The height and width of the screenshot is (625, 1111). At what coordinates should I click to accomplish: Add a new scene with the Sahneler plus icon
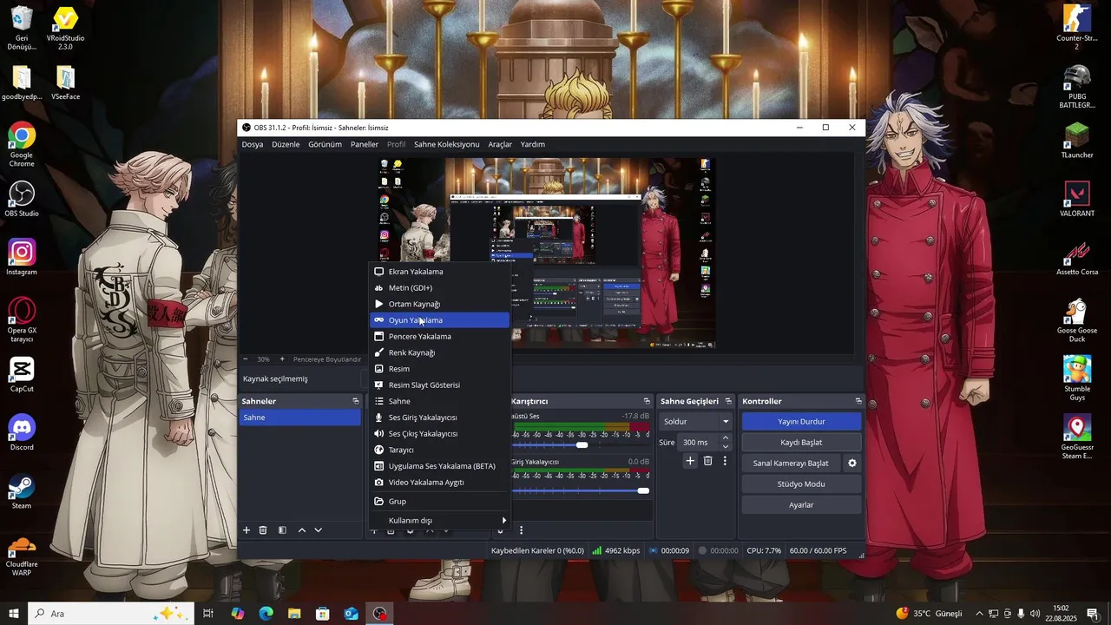[247, 530]
